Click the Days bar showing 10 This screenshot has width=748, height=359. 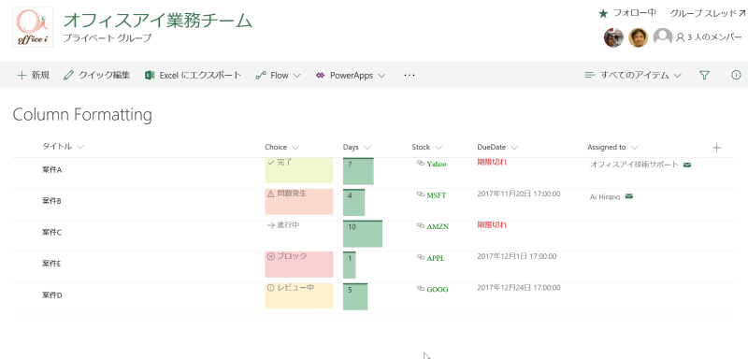click(363, 234)
